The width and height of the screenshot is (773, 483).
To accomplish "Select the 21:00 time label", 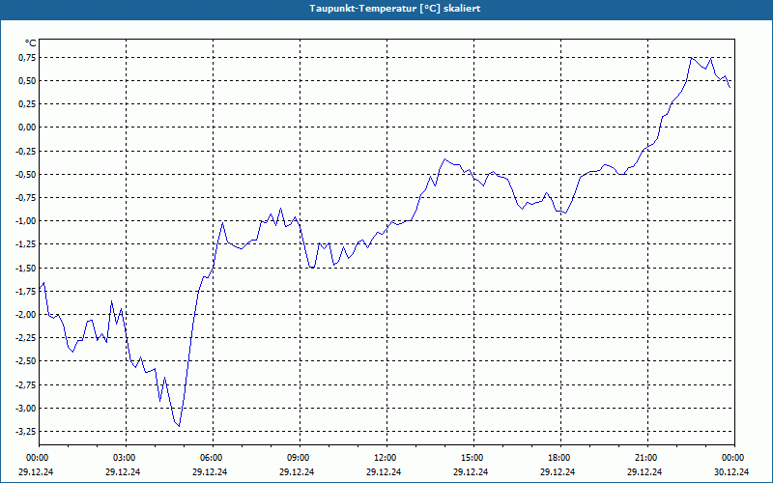I will coord(647,458).
